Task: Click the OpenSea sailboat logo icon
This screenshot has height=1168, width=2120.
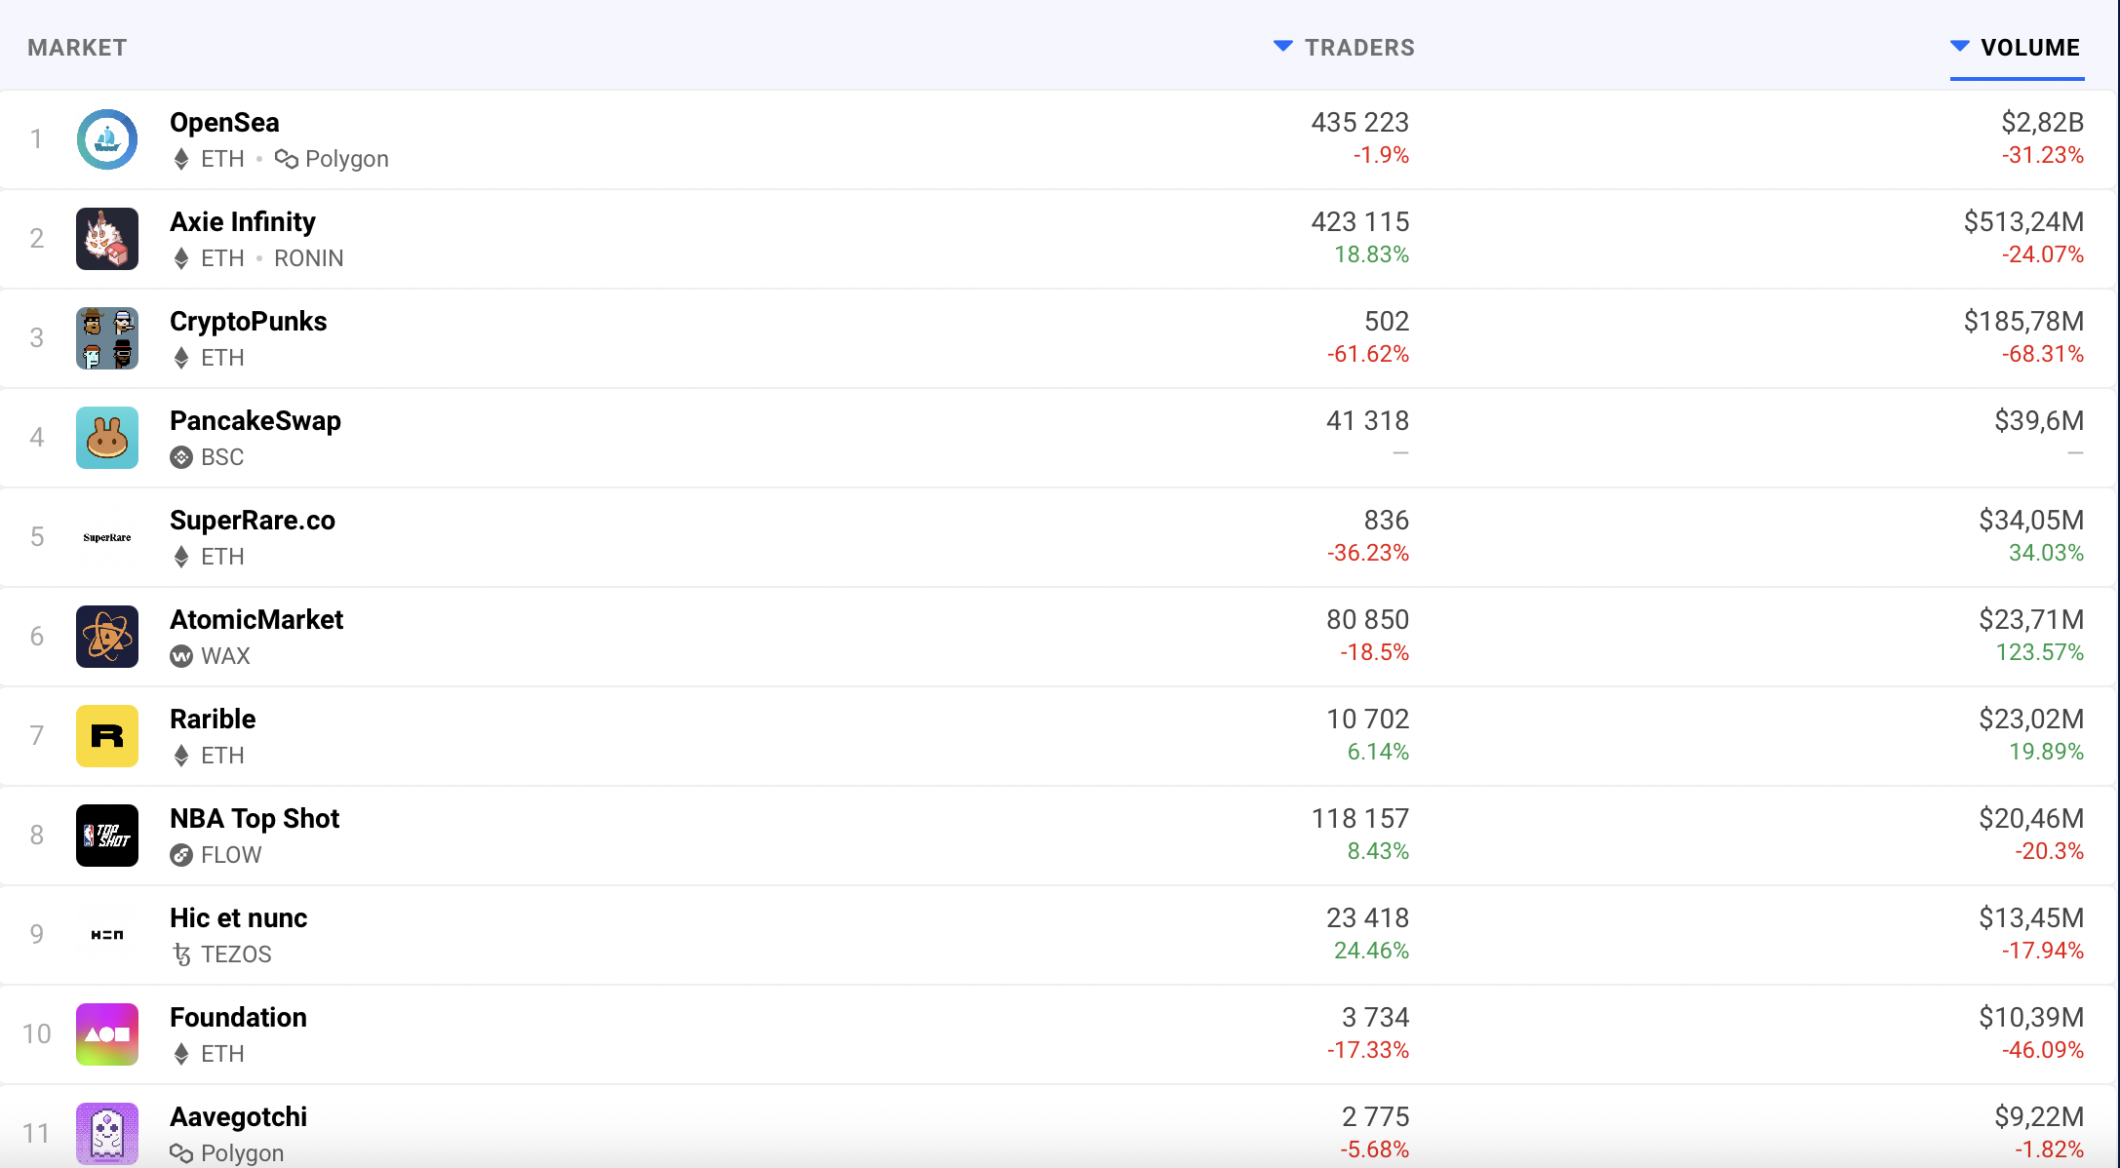Action: (x=107, y=139)
